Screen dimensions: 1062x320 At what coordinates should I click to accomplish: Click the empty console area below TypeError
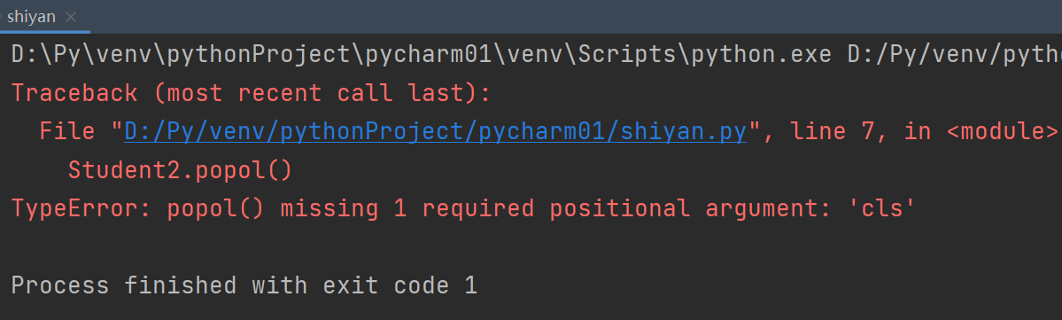pyautogui.click(x=531, y=246)
